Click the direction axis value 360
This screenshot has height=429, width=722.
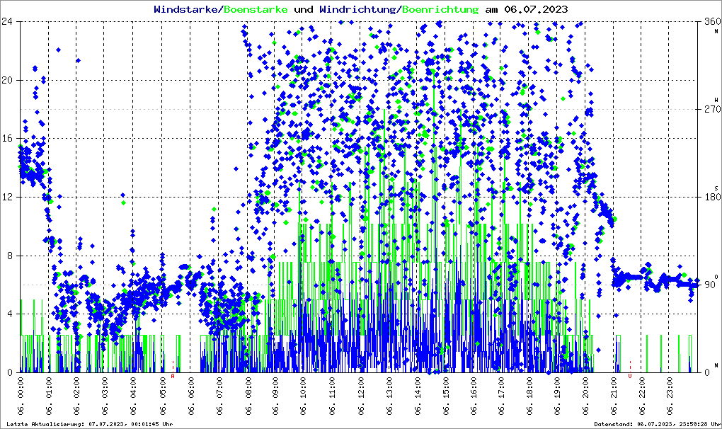coord(712,22)
